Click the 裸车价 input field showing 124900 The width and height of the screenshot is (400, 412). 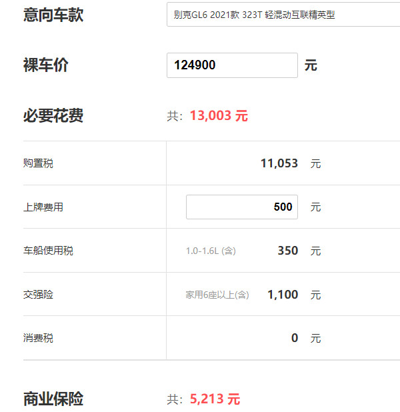click(232, 65)
